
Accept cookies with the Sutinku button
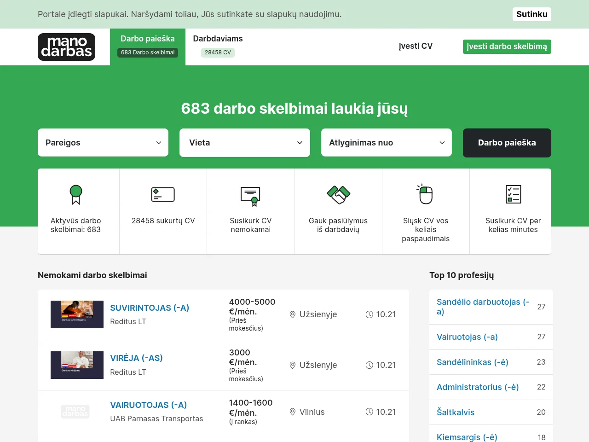[x=532, y=14]
